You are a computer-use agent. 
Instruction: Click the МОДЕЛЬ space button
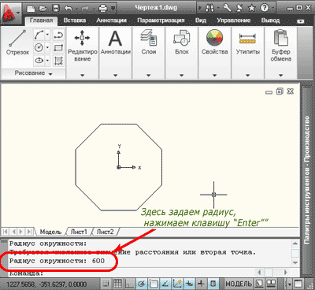coord(239,284)
